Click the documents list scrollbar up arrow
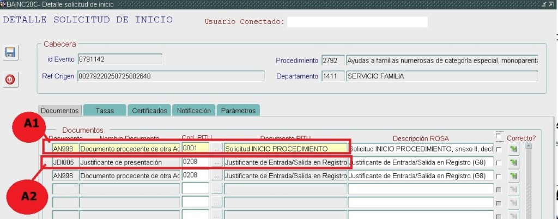Viewport: 558px width, 219px height. [x=528, y=146]
